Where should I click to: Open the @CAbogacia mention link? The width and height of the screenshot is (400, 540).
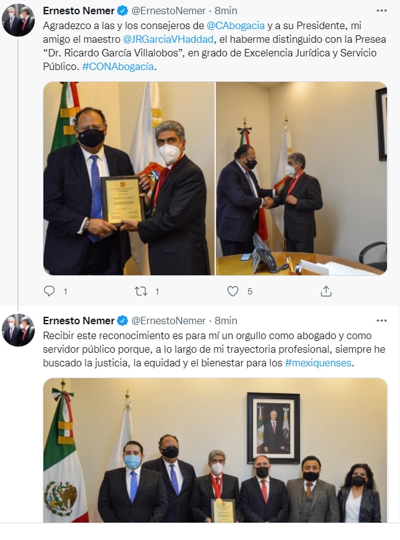(236, 25)
